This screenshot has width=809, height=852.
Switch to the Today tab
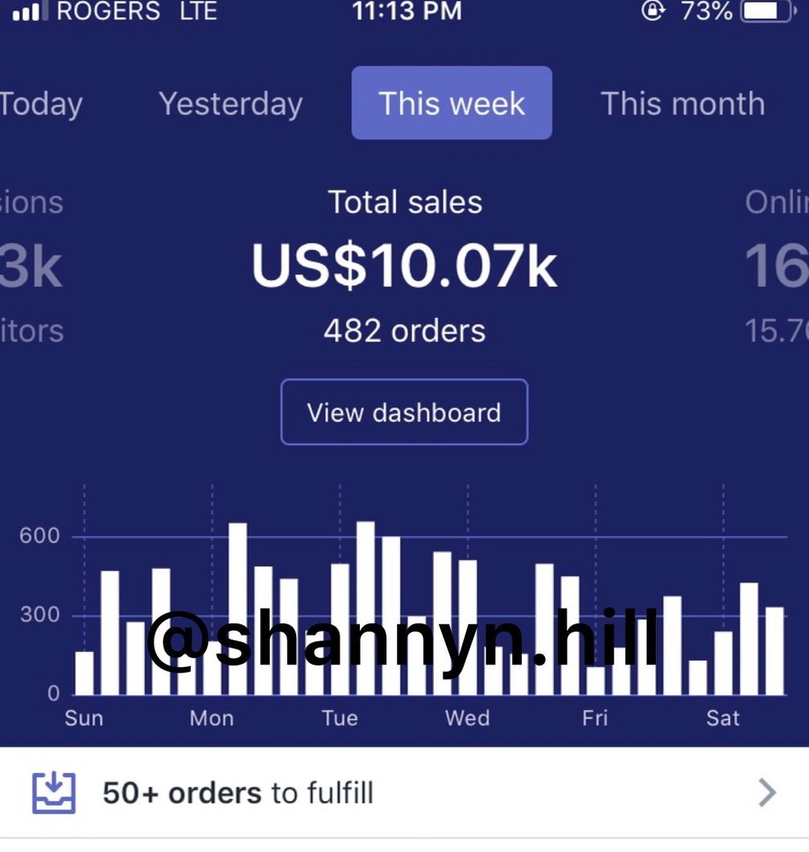[40, 104]
